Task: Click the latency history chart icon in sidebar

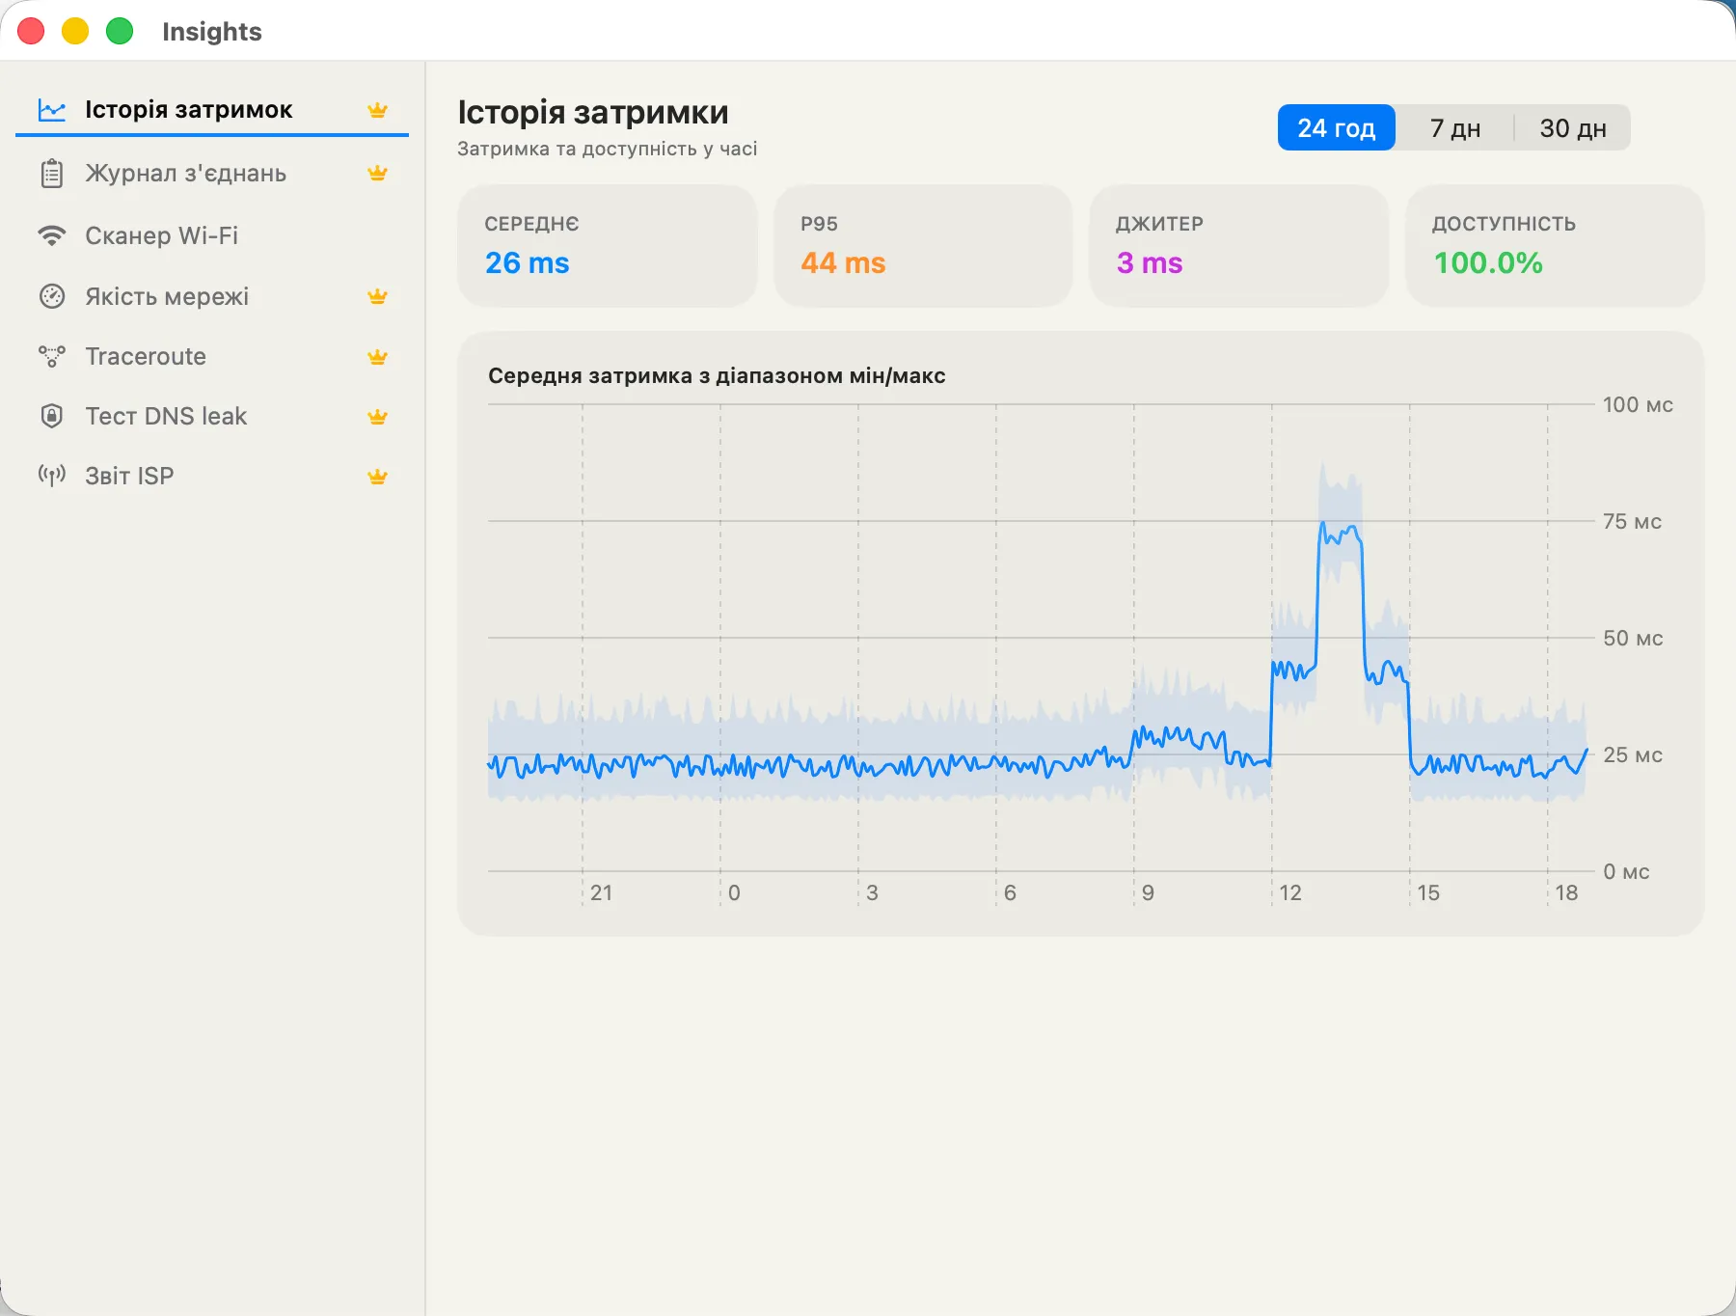Action: pos(52,110)
